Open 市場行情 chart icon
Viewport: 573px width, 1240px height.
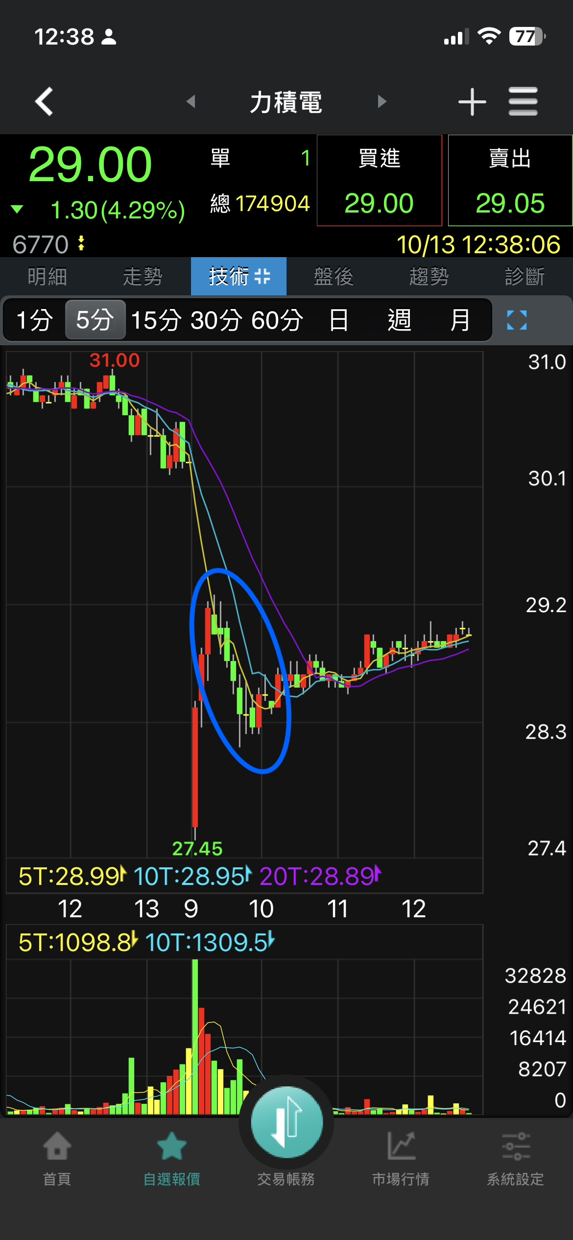(401, 1146)
